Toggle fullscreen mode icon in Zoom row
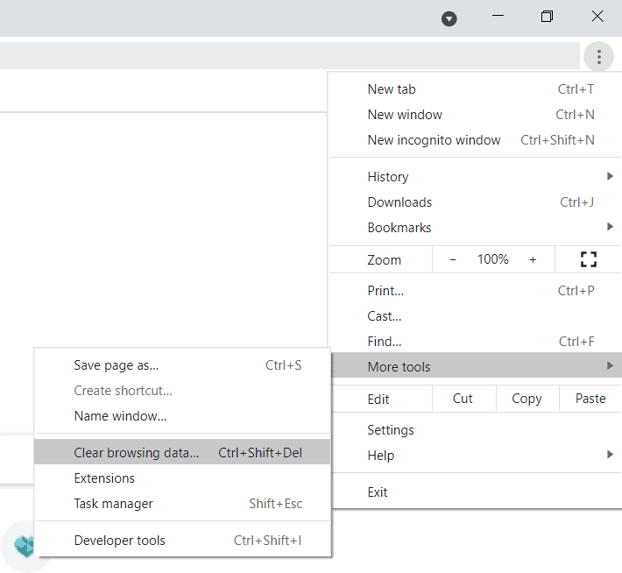 coord(589,259)
